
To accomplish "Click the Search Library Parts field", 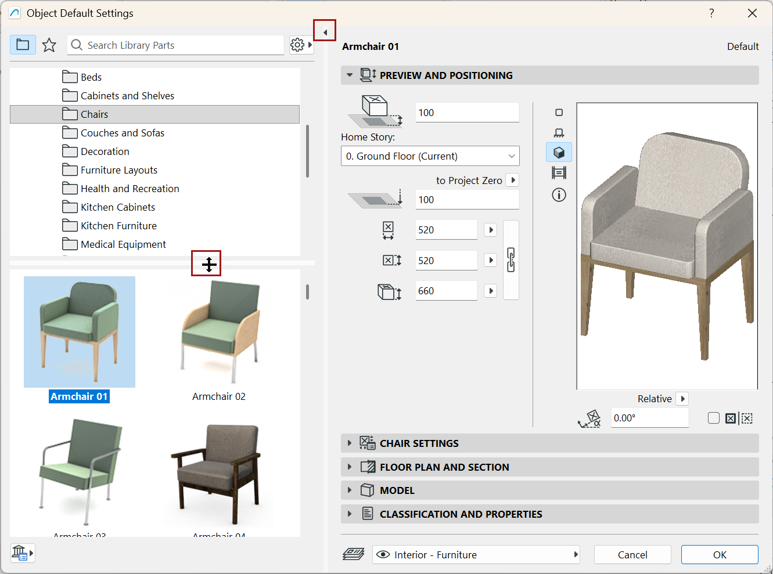I will coord(176,45).
